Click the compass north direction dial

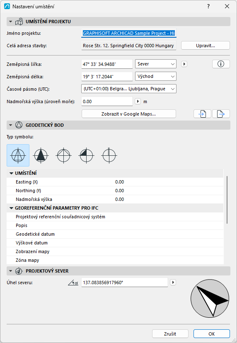coord(210,298)
